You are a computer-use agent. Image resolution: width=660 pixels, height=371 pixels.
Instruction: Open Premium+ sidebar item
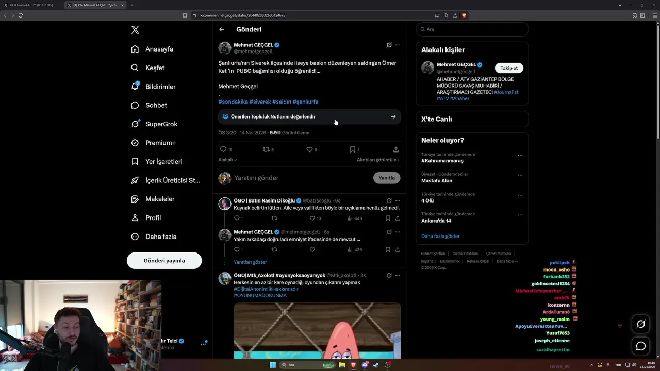153,143
